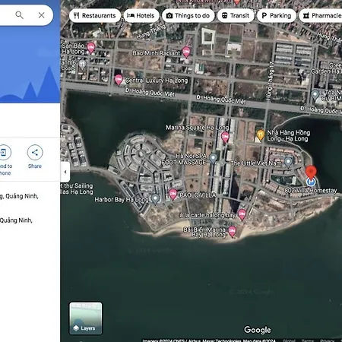Click Green Garden Ha Long label
This screenshot has height=342, width=342.
coord(326,68)
